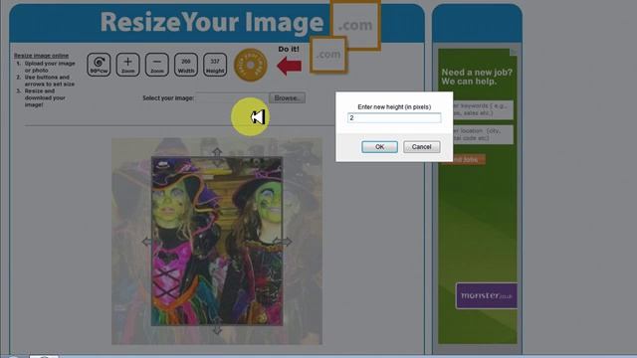Open the Width setting button
637x358 pixels.
[186, 65]
